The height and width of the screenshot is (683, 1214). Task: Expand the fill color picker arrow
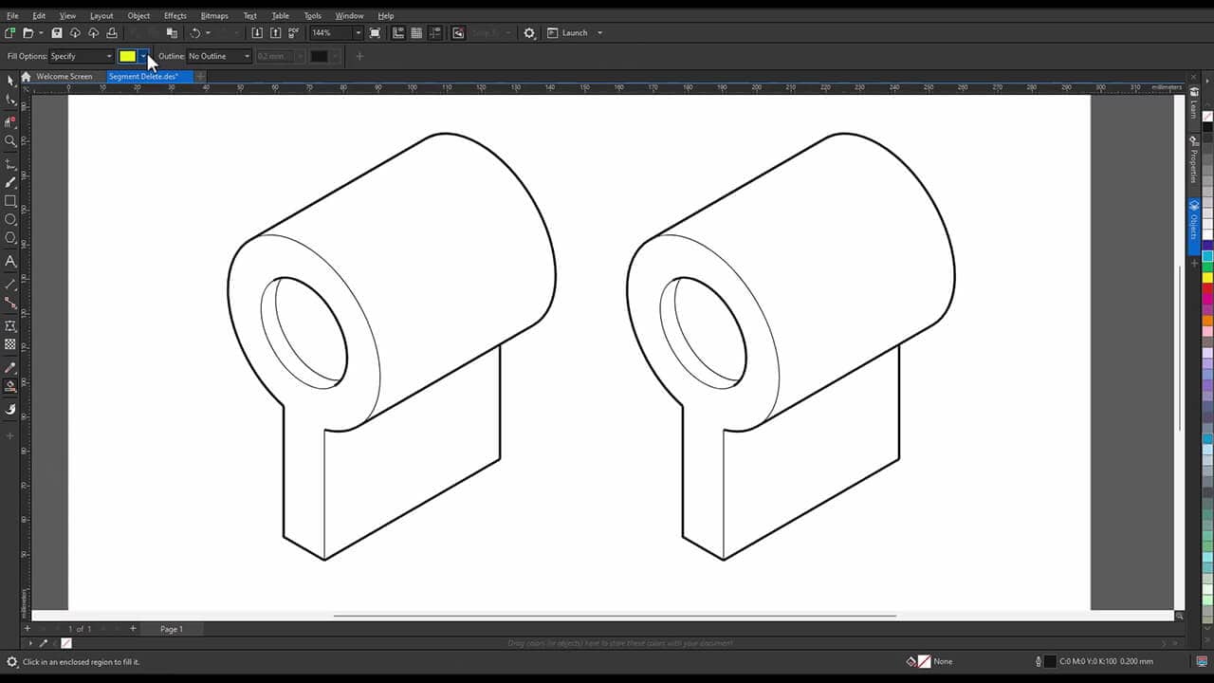pos(143,56)
